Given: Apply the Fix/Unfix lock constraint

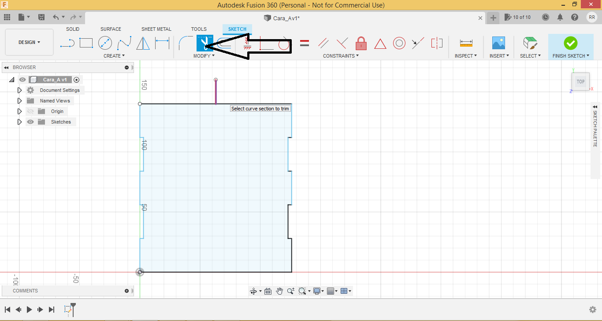Looking at the screenshot, I should click(361, 43).
